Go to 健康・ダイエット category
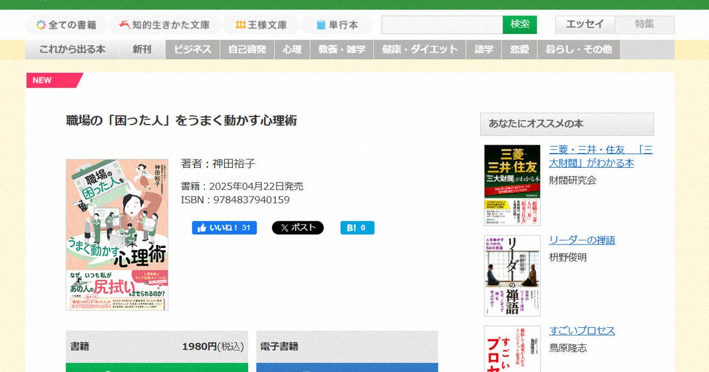Viewport: 709px width, 372px height. [x=419, y=50]
